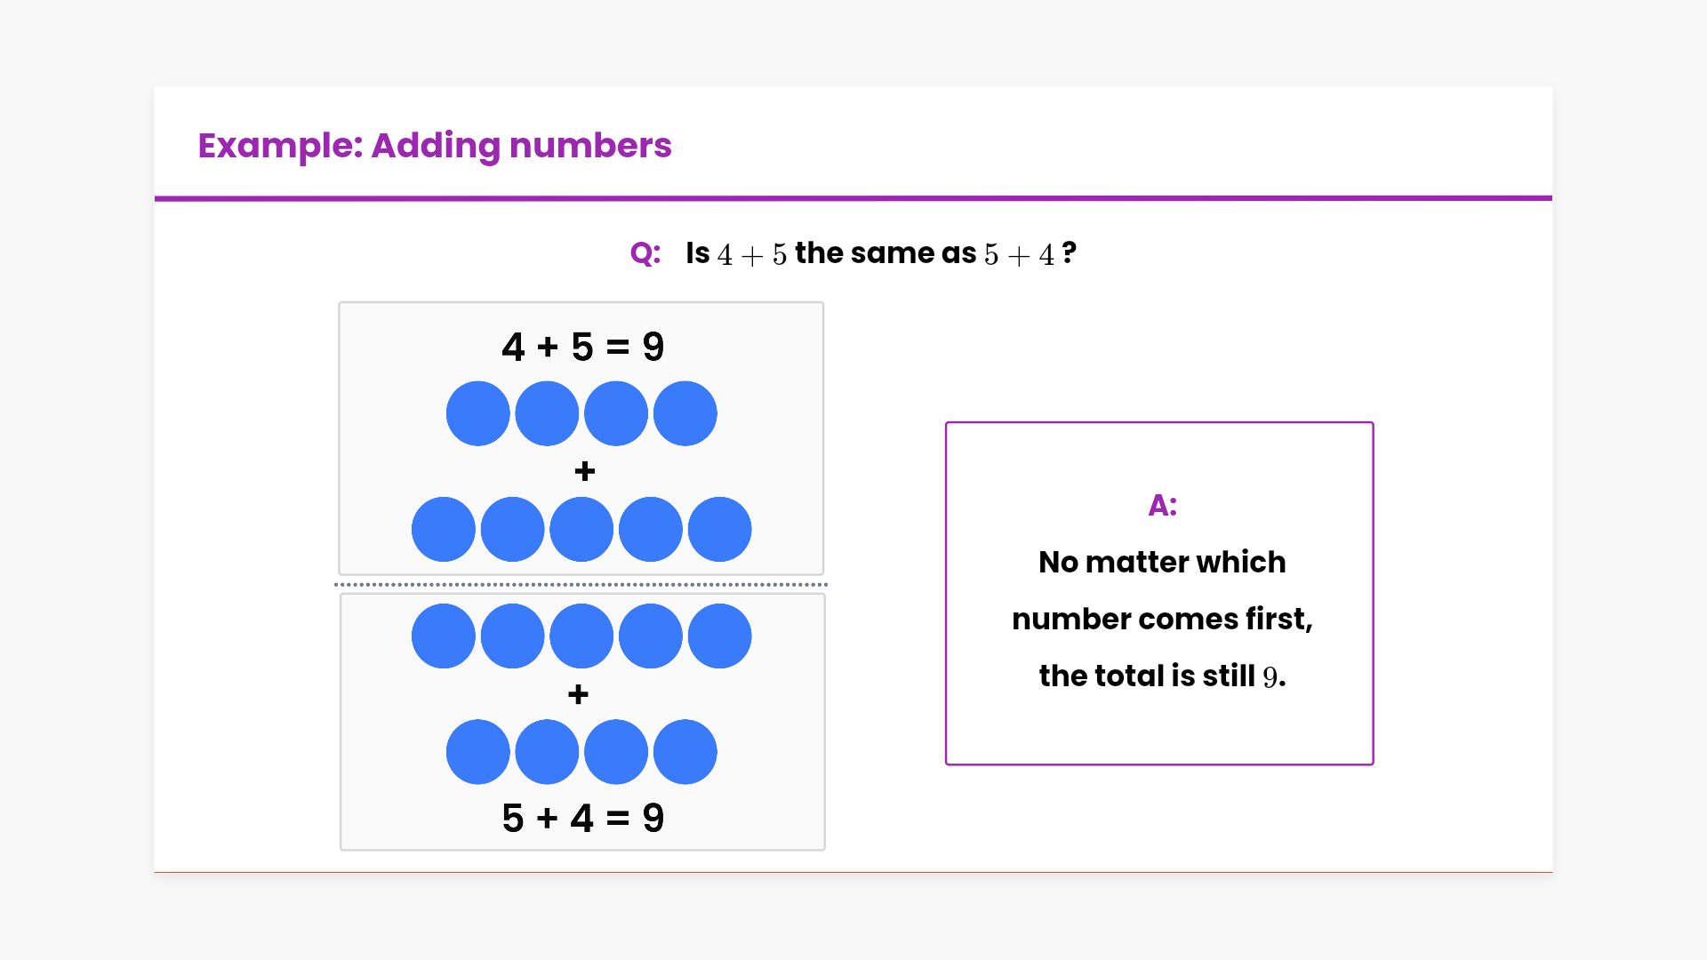
Task: Select the question text about 4 + 5
Action: pos(880,253)
